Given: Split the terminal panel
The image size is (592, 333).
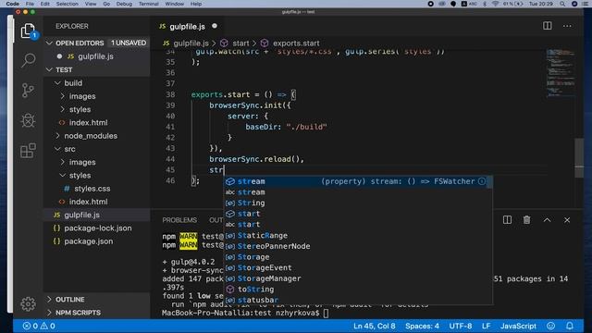Looking at the screenshot, I should pyautogui.click(x=507, y=220).
